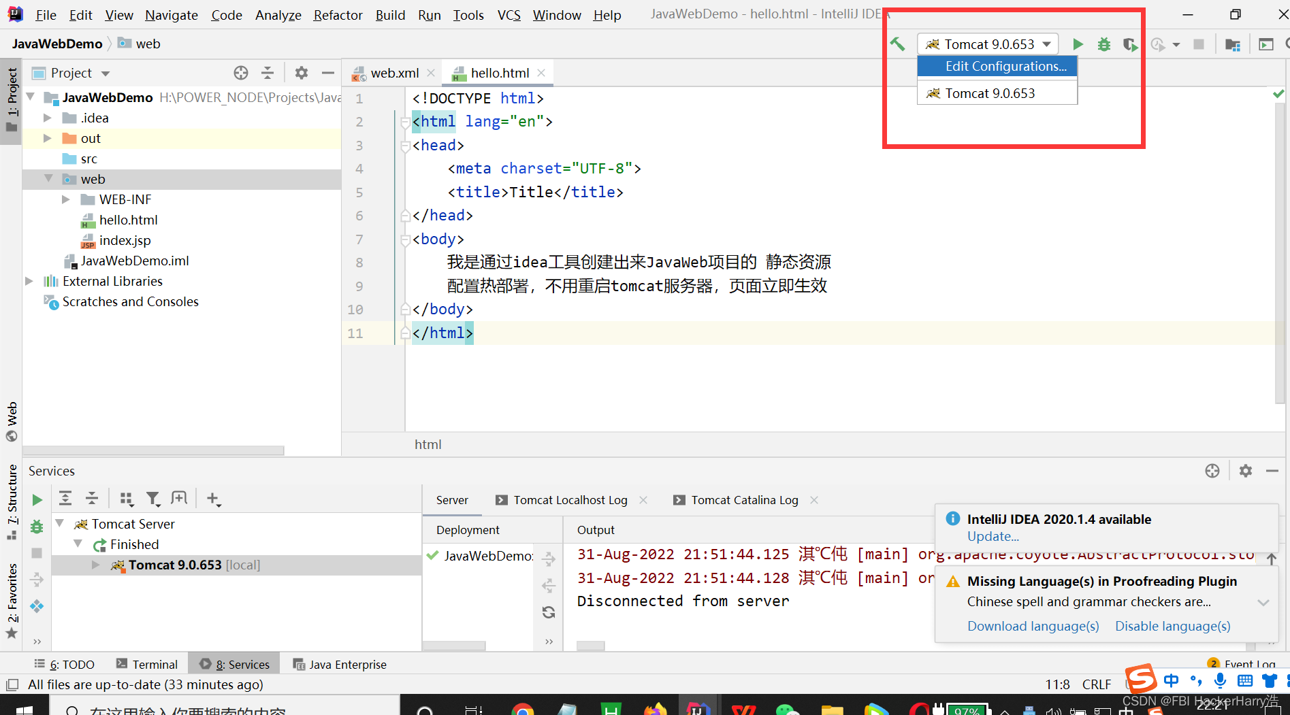
Task: Click the Windows Start button
Action: pyautogui.click(x=23, y=710)
